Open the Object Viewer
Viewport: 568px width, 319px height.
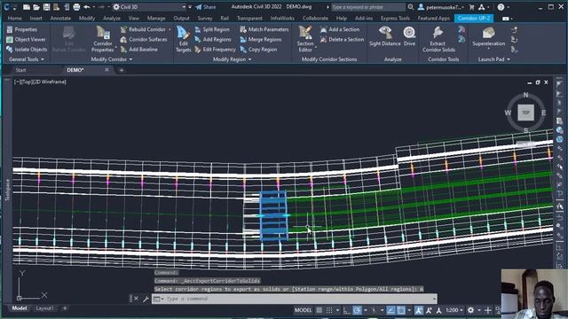[27, 39]
